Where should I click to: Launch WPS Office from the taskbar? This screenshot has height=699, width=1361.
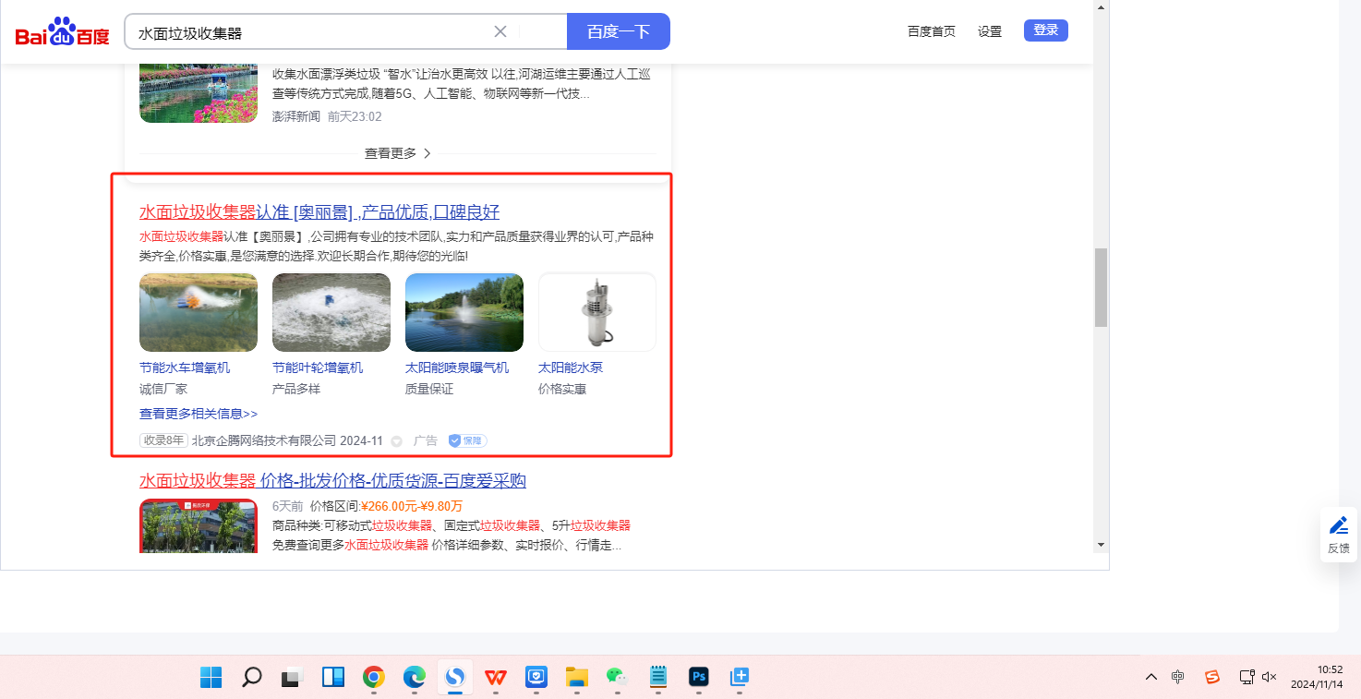click(x=496, y=678)
